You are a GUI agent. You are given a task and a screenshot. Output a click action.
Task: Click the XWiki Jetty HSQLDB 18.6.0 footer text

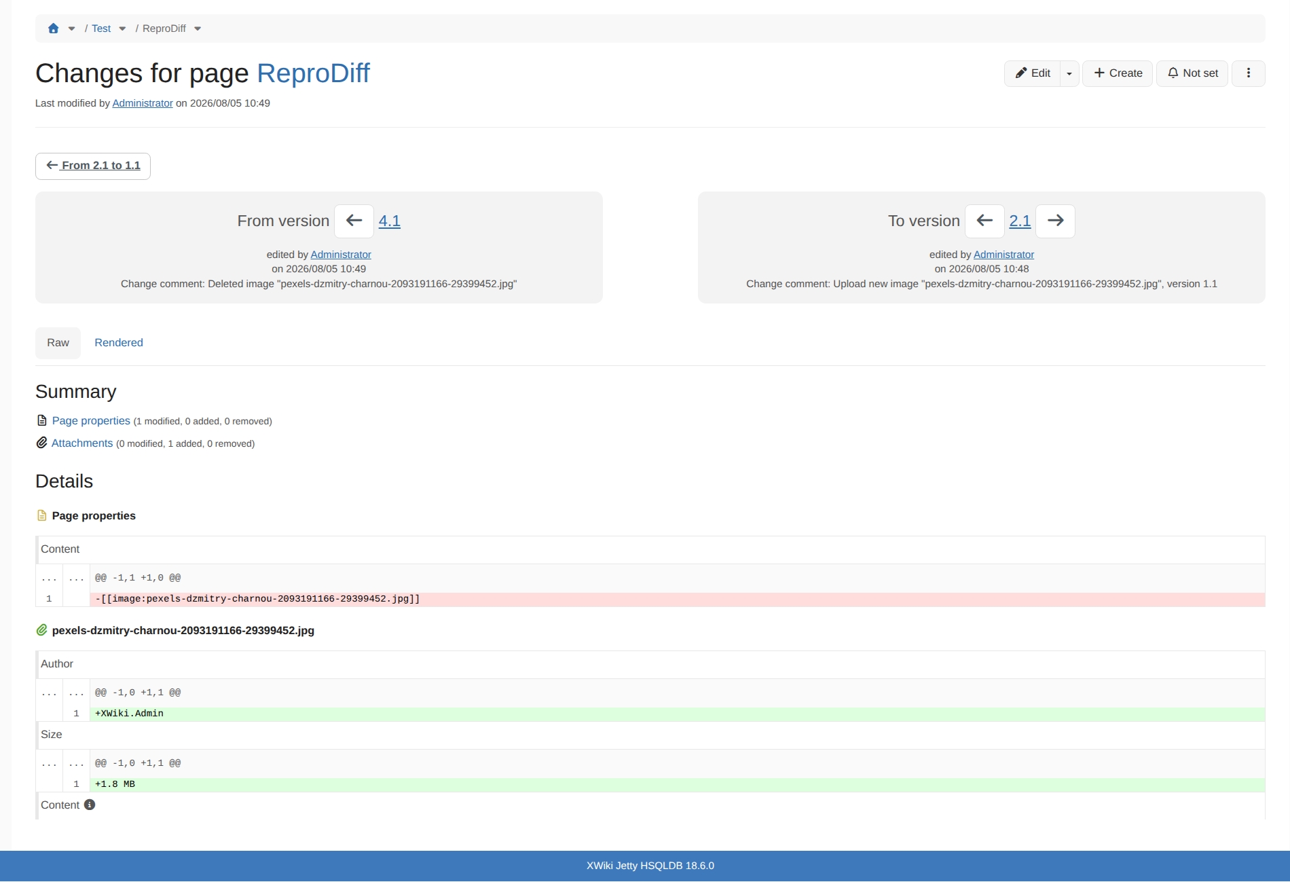(x=650, y=866)
